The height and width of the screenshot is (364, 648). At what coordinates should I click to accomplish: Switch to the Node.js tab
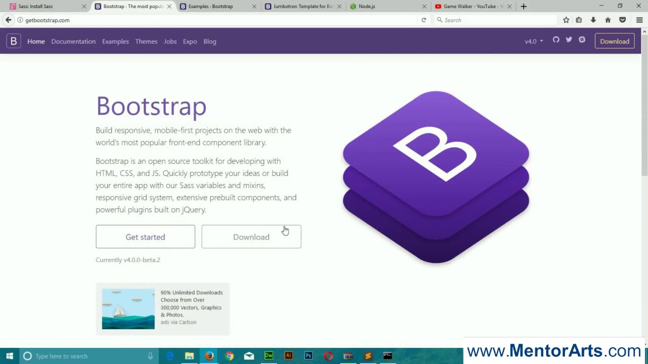(388, 6)
